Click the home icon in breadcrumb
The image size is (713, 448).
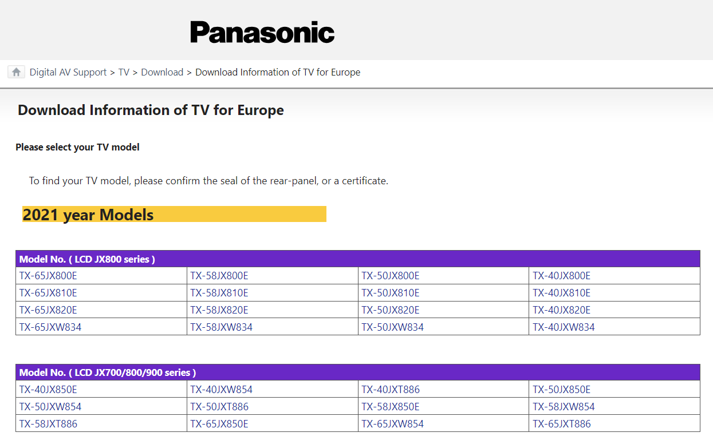16,72
